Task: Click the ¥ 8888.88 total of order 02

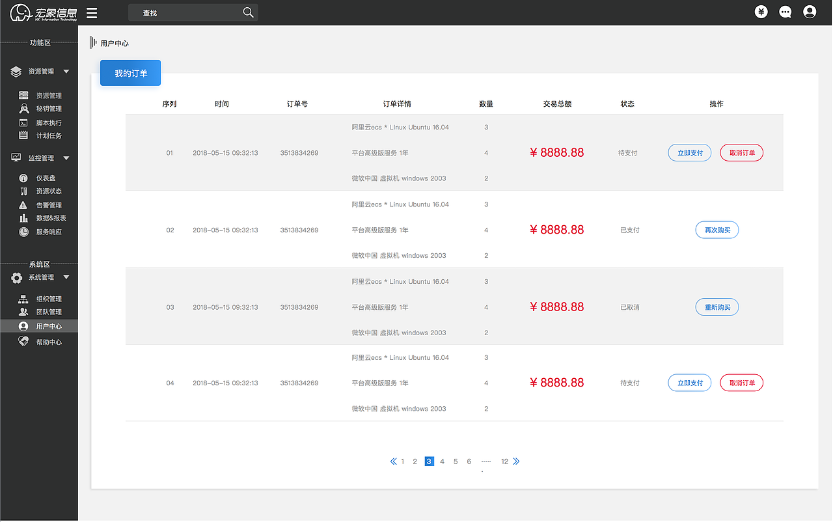Action: (x=557, y=230)
